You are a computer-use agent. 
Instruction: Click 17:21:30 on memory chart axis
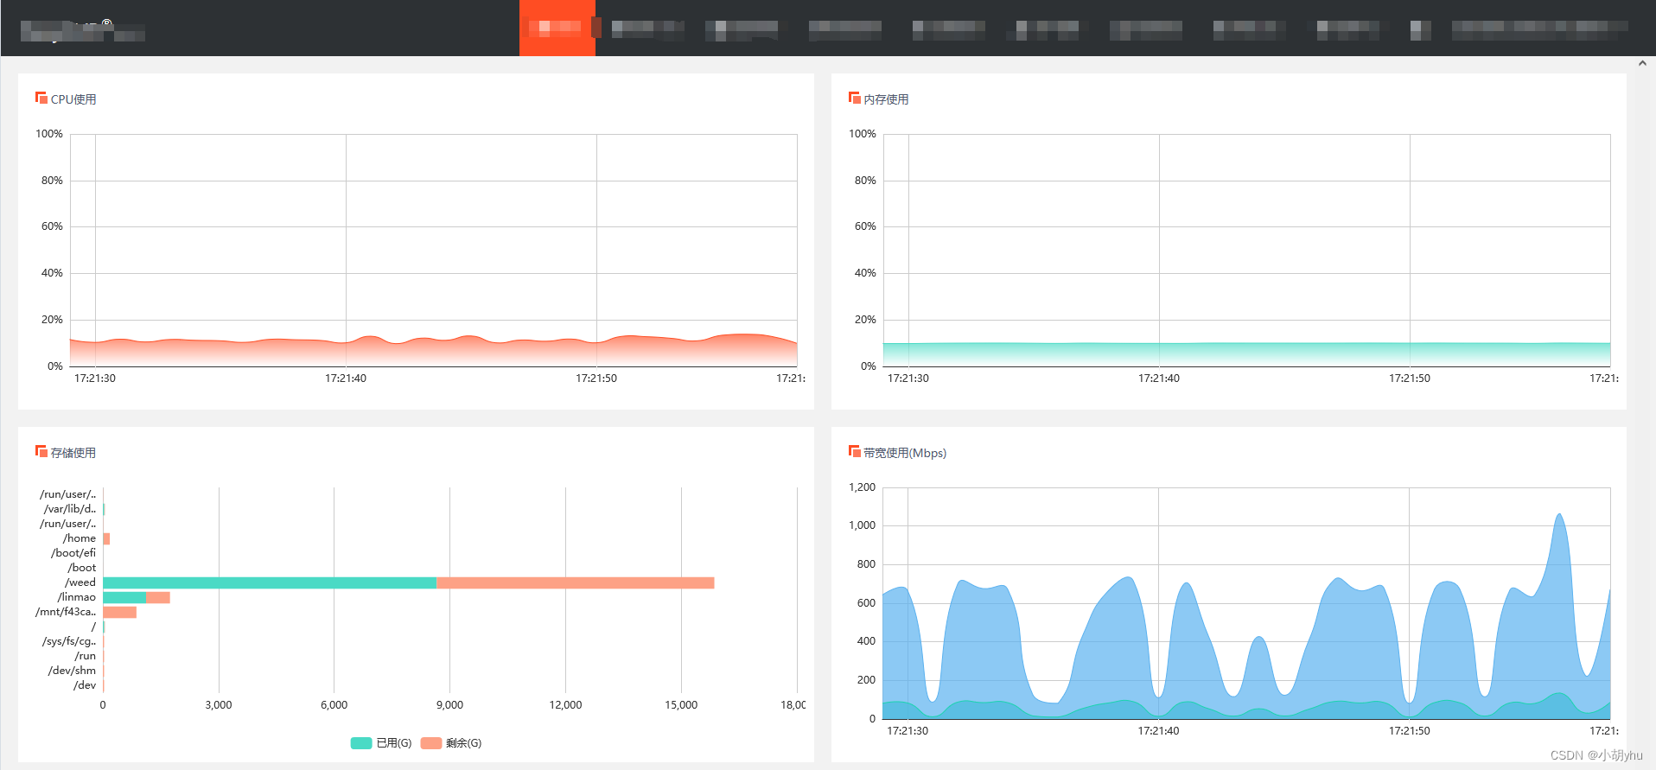click(x=908, y=379)
